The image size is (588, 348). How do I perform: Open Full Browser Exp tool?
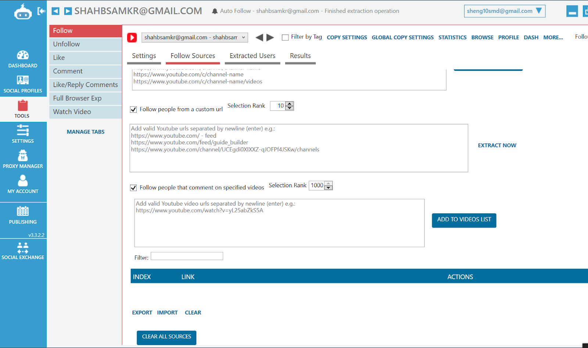coord(85,98)
